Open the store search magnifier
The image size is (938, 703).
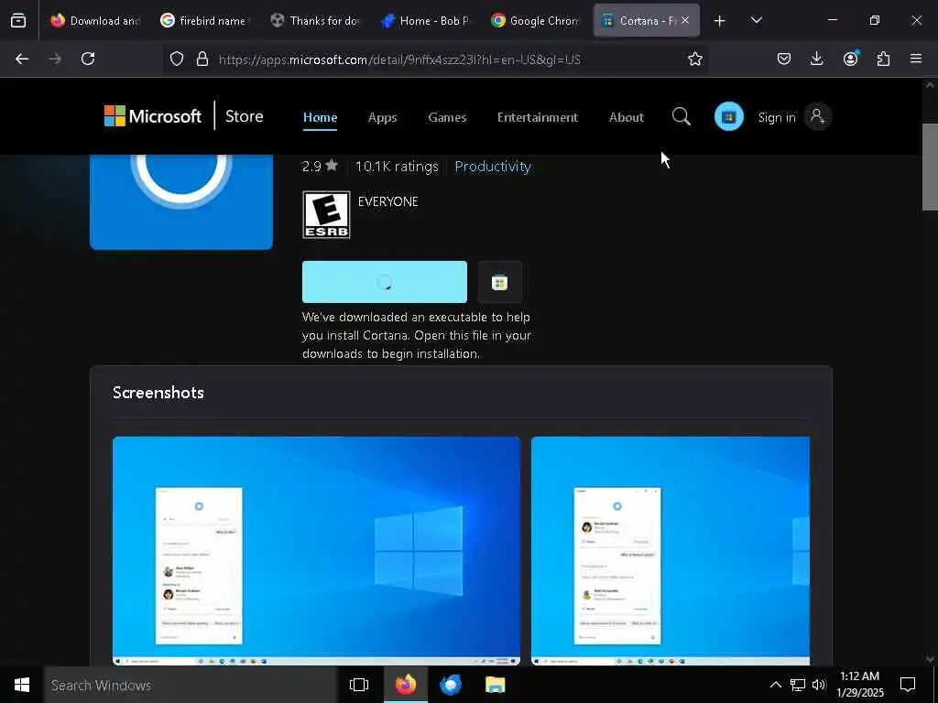tap(681, 116)
